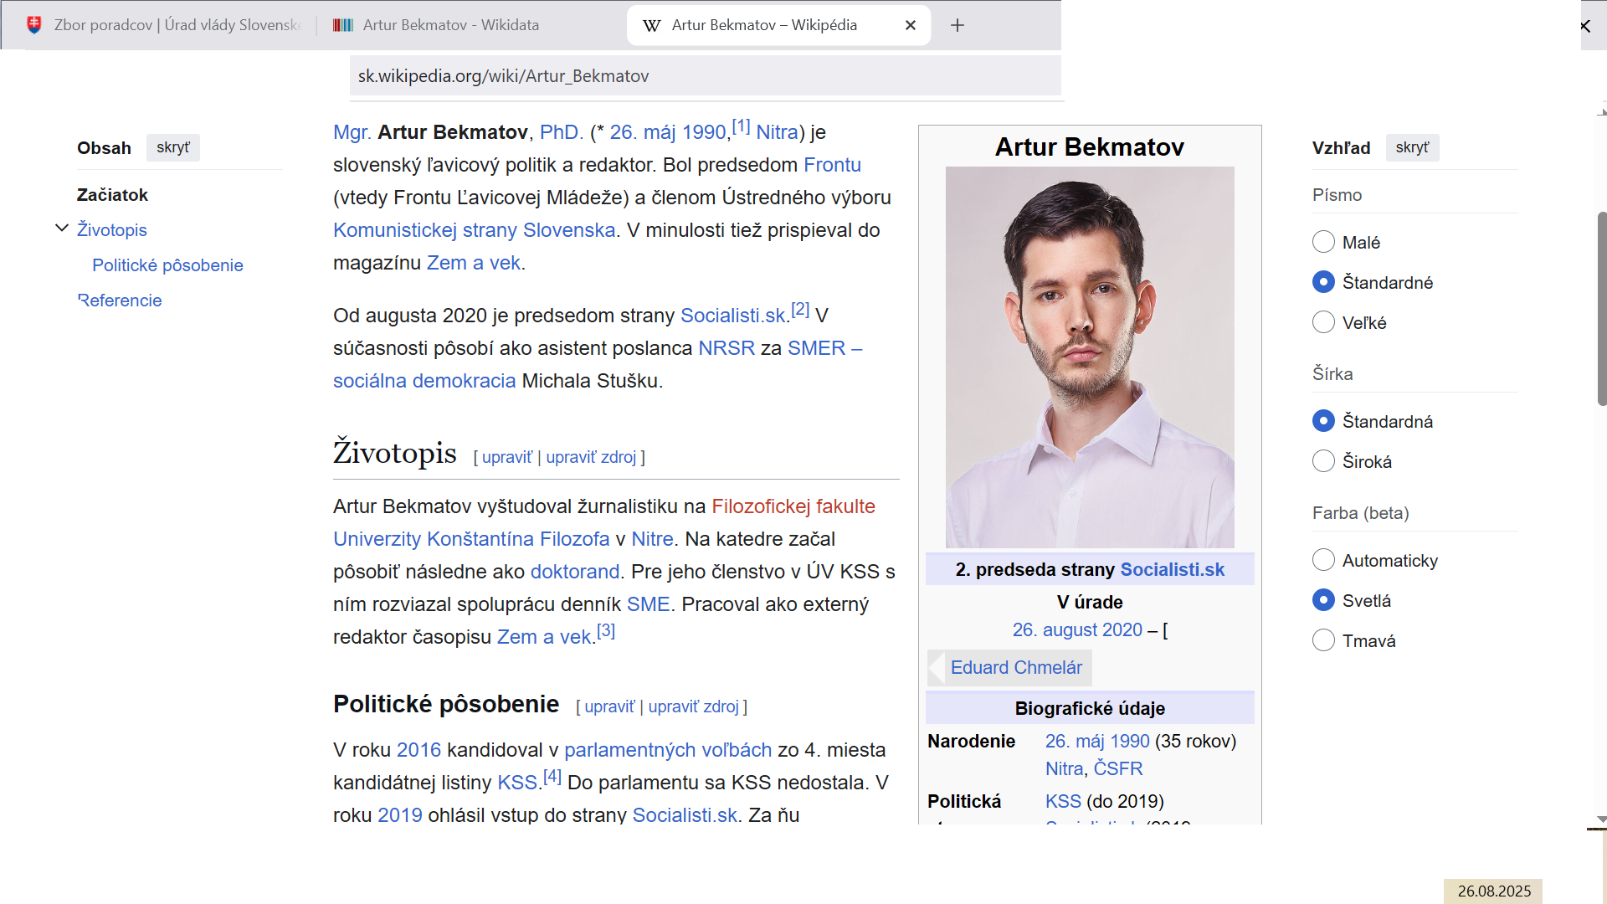Open the parlamentných voľbách link
1607x904 pixels.
(x=668, y=750)
